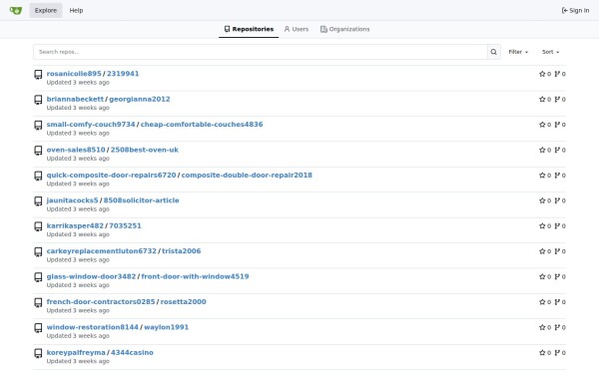Viewport: 599px width, 374px height.
Task: Open repository georgianna2012 link
Action: [x=140, y=99]
